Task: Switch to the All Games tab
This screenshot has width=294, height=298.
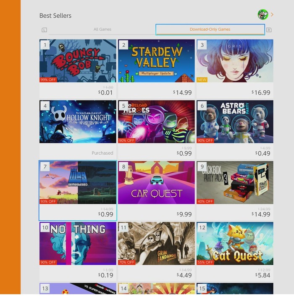Action: [x=102, y=29]
